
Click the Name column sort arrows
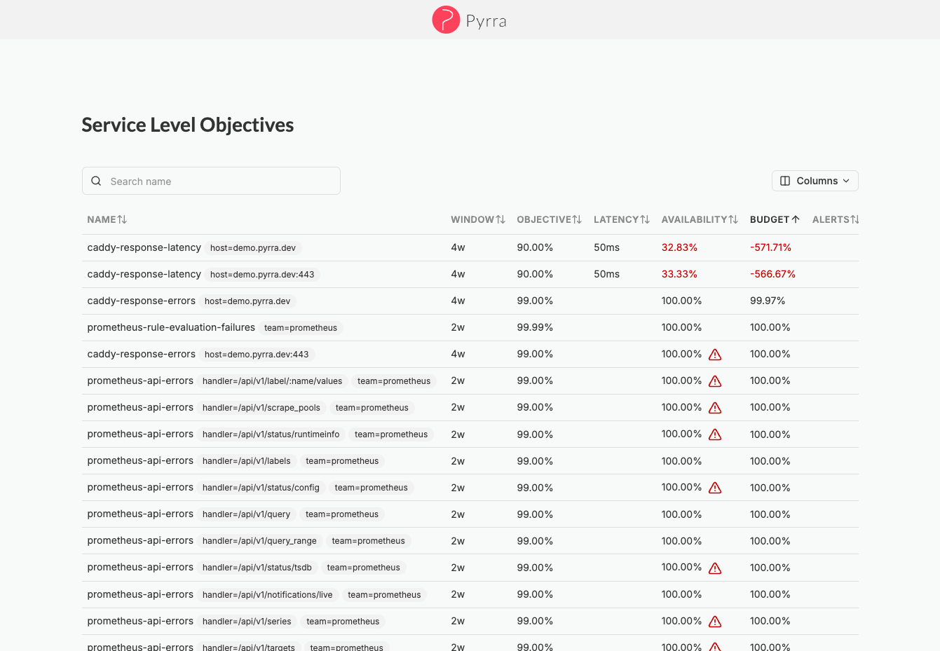[x=122, y=219]
